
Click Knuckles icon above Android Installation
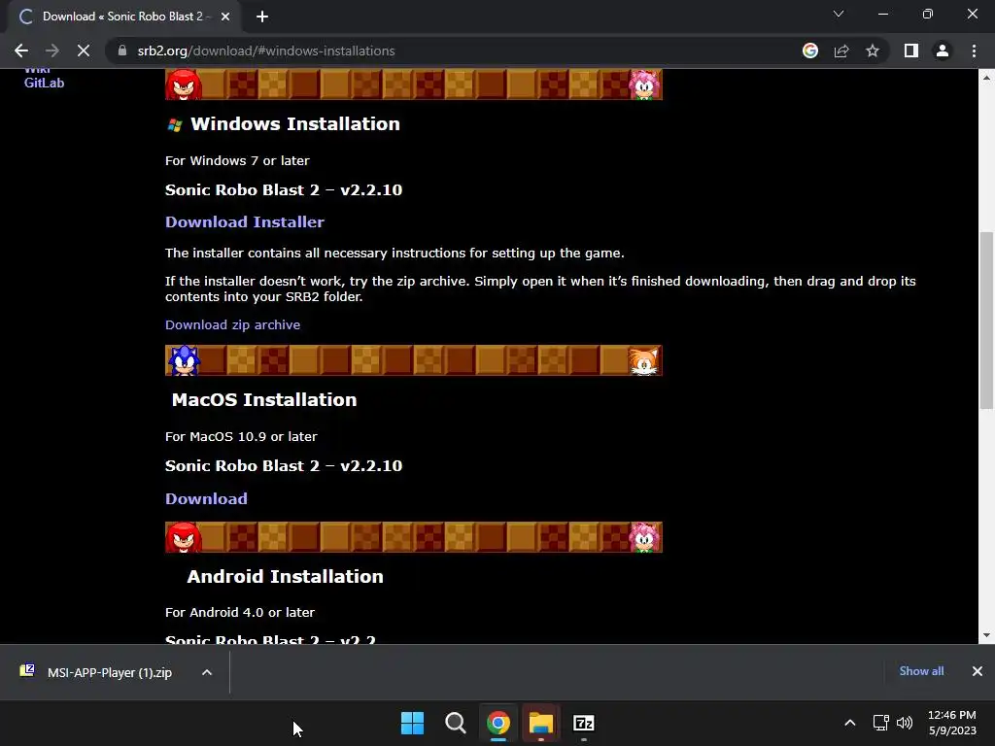(184, 537)
